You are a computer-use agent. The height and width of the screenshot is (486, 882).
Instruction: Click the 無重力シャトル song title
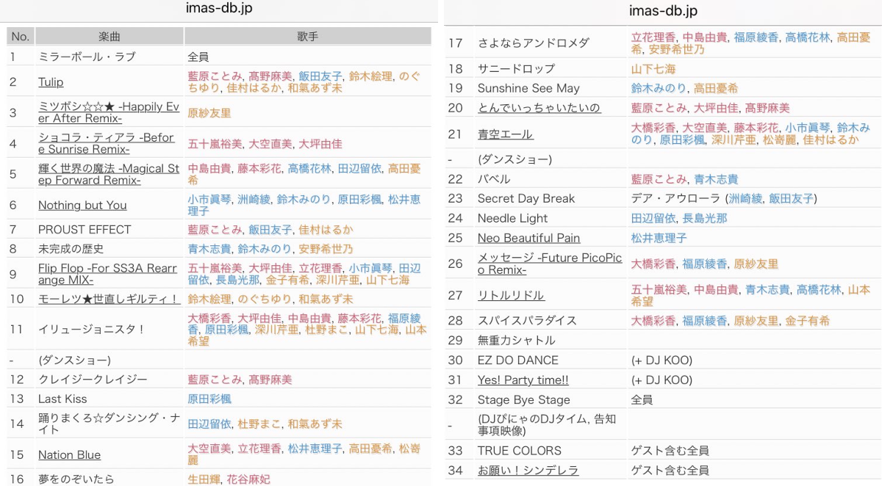click(x=517, y=341)
